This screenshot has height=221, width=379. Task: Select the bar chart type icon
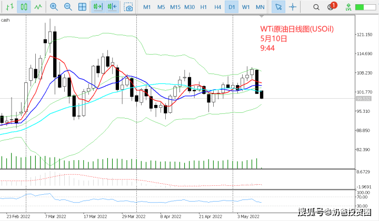pos(9,7)
